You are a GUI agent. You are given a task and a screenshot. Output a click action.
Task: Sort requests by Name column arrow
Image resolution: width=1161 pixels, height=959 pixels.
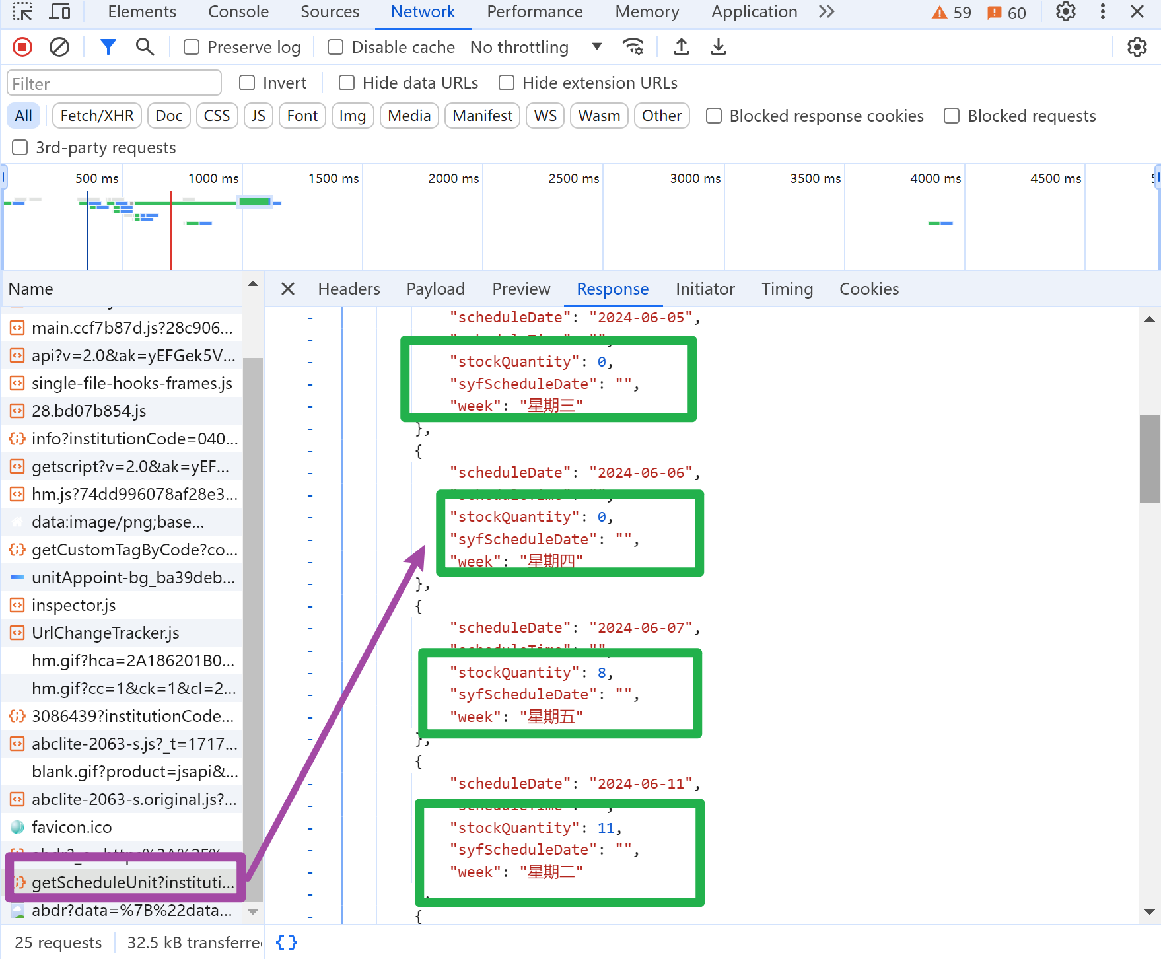[252, 284]
